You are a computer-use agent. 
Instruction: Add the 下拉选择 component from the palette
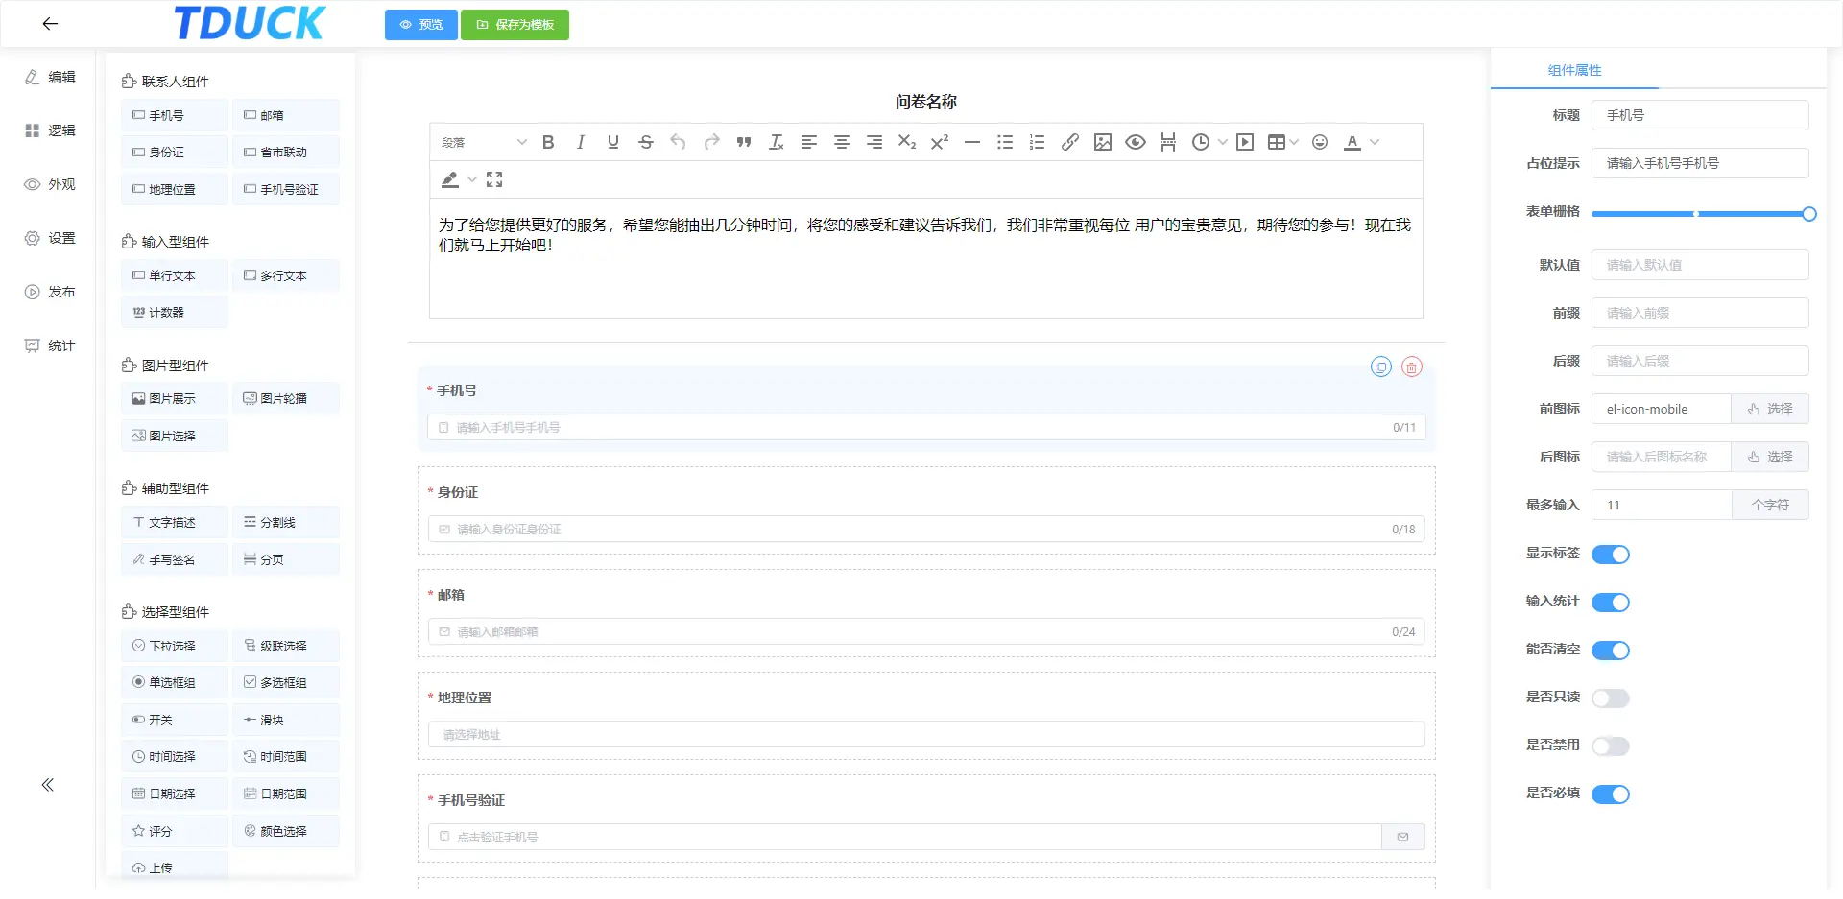point(175,646)
